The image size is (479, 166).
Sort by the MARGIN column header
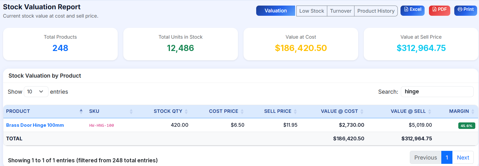[456, 111]
